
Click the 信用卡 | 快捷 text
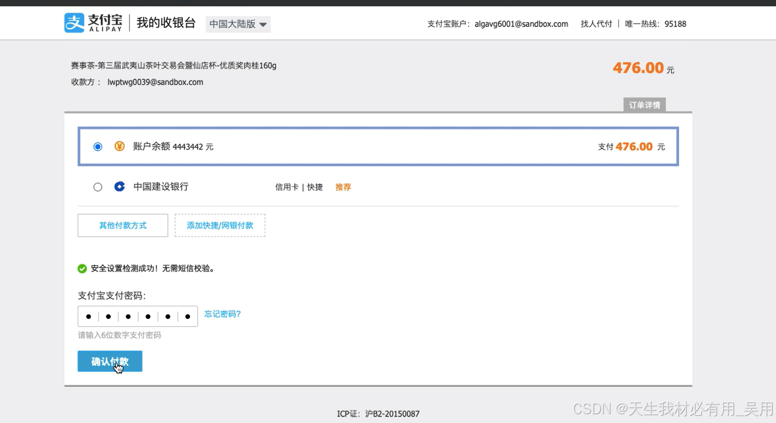[x=299, y=187]
